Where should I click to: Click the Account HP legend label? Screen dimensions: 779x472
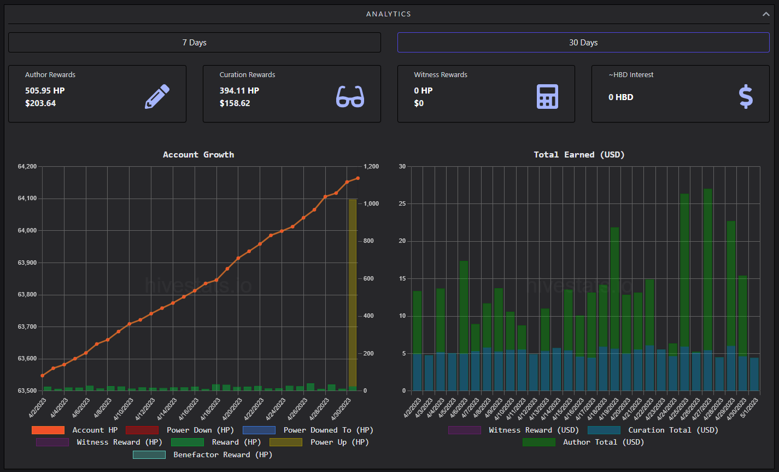click(x=95, y=430)
